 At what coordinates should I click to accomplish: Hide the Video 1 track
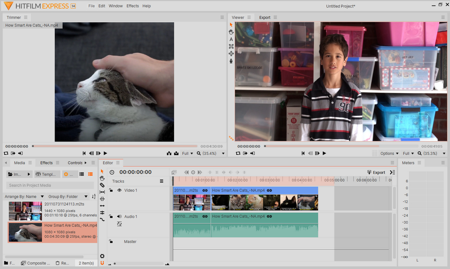(x=119, y=190)
